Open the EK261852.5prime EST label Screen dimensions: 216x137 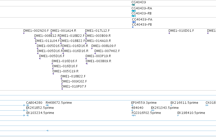click(x=40, y=108)
